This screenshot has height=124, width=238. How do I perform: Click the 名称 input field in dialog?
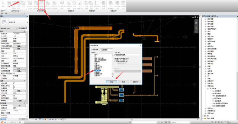(x=128, y=55)
